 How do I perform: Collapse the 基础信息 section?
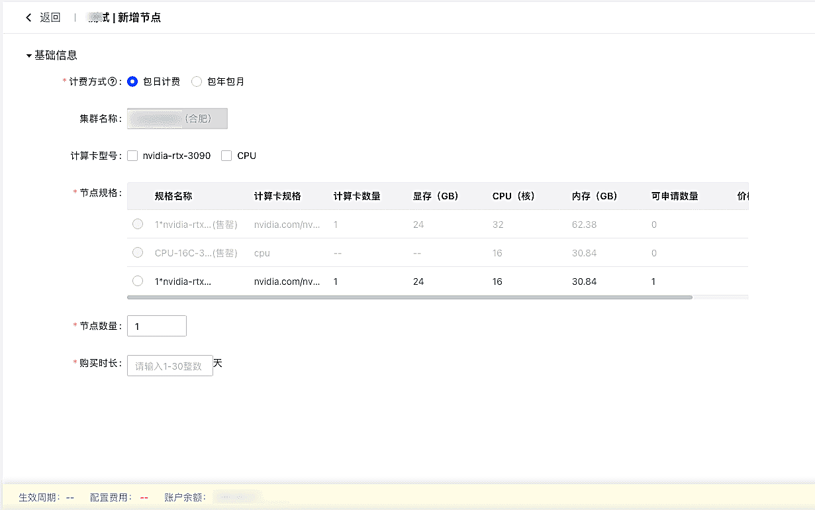coord(29,56)
